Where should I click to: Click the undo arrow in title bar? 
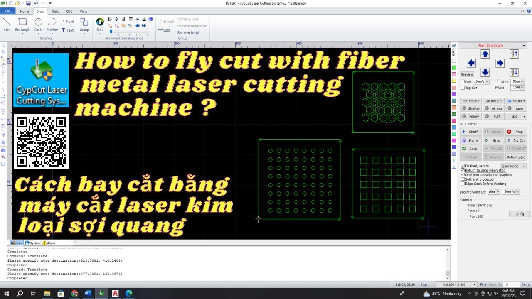[36, 3]
